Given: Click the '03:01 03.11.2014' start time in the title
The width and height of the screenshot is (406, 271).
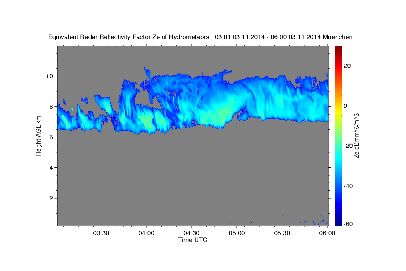Looking at the screenshot, I should tap(239, 37).
